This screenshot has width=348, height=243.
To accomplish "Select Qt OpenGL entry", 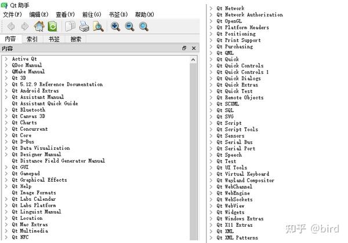I will (x=229, y=21).
